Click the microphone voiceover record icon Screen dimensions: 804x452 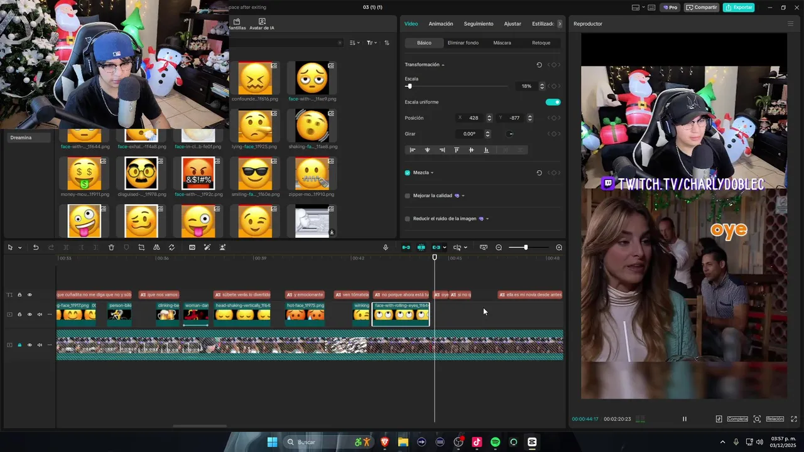[386, 247]
